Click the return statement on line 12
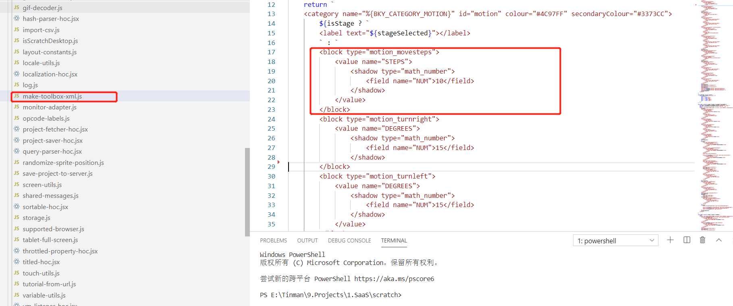The image size is (733, 306). (x=319, y=4)
